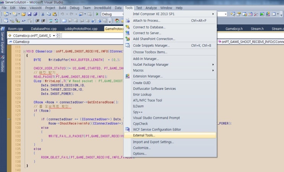Expand the NuGet Package Manager submenu
This screenshot has height=172, width=284.
213,65
